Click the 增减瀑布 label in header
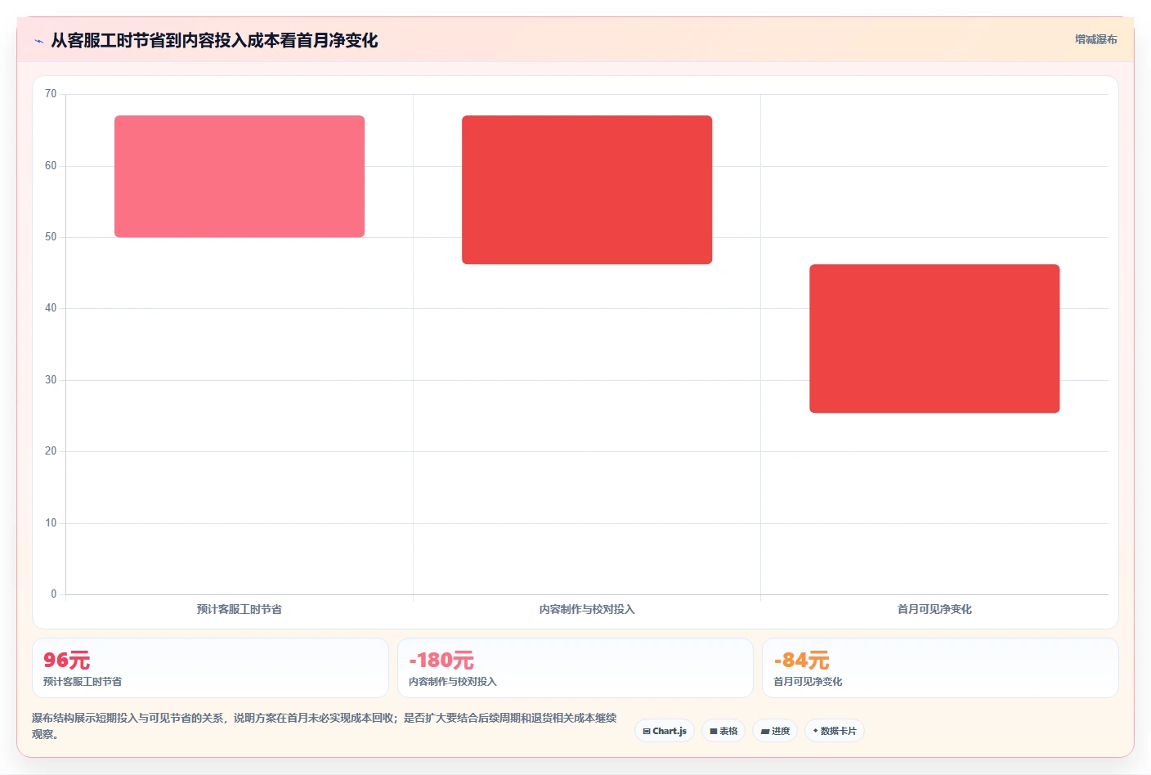This screenshot has height=775, width=1151. 1095,39
